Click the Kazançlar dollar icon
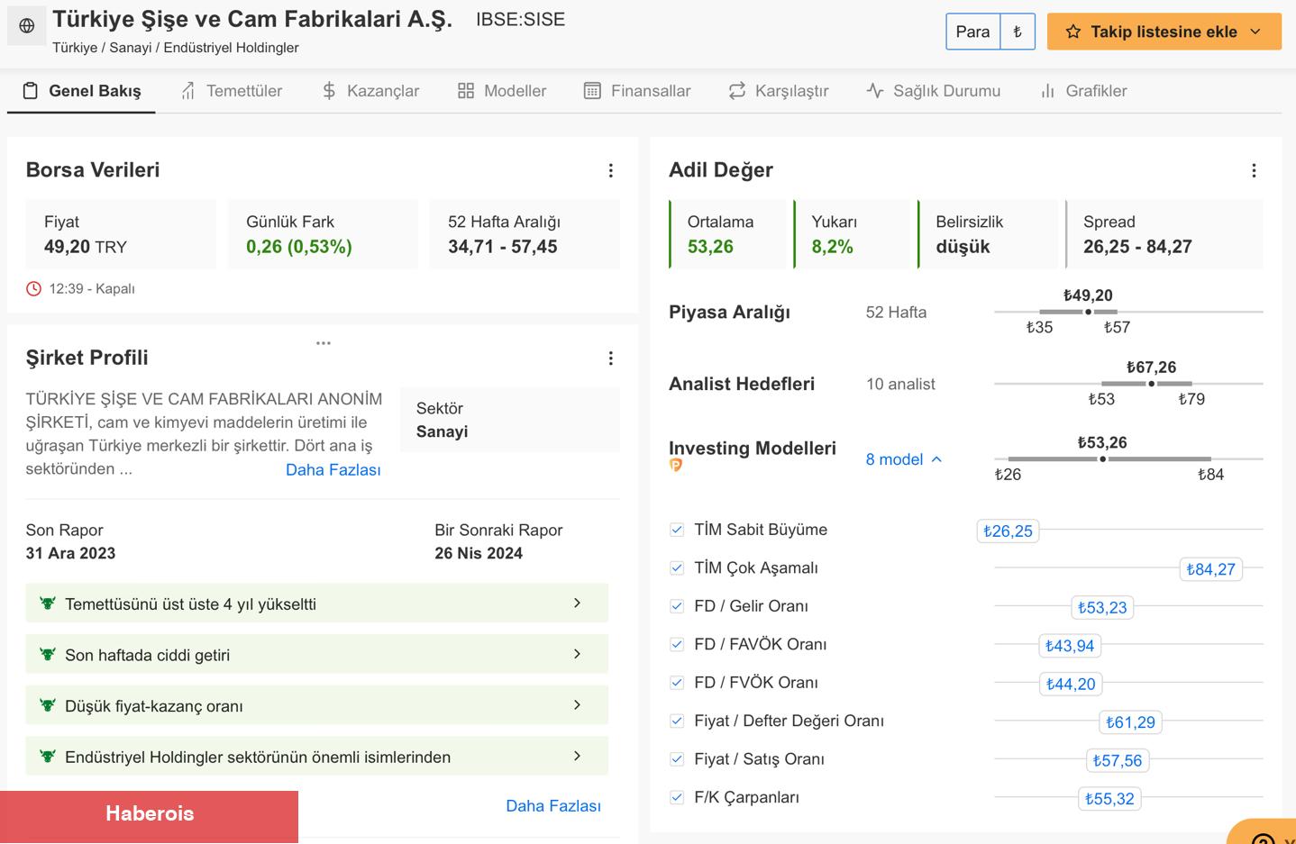 point(329,91)
